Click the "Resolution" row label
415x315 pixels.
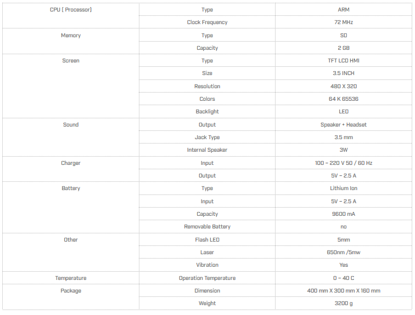pos(207,87)
